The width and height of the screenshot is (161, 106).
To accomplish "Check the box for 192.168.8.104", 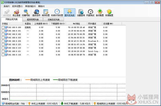I will (3, 41).
